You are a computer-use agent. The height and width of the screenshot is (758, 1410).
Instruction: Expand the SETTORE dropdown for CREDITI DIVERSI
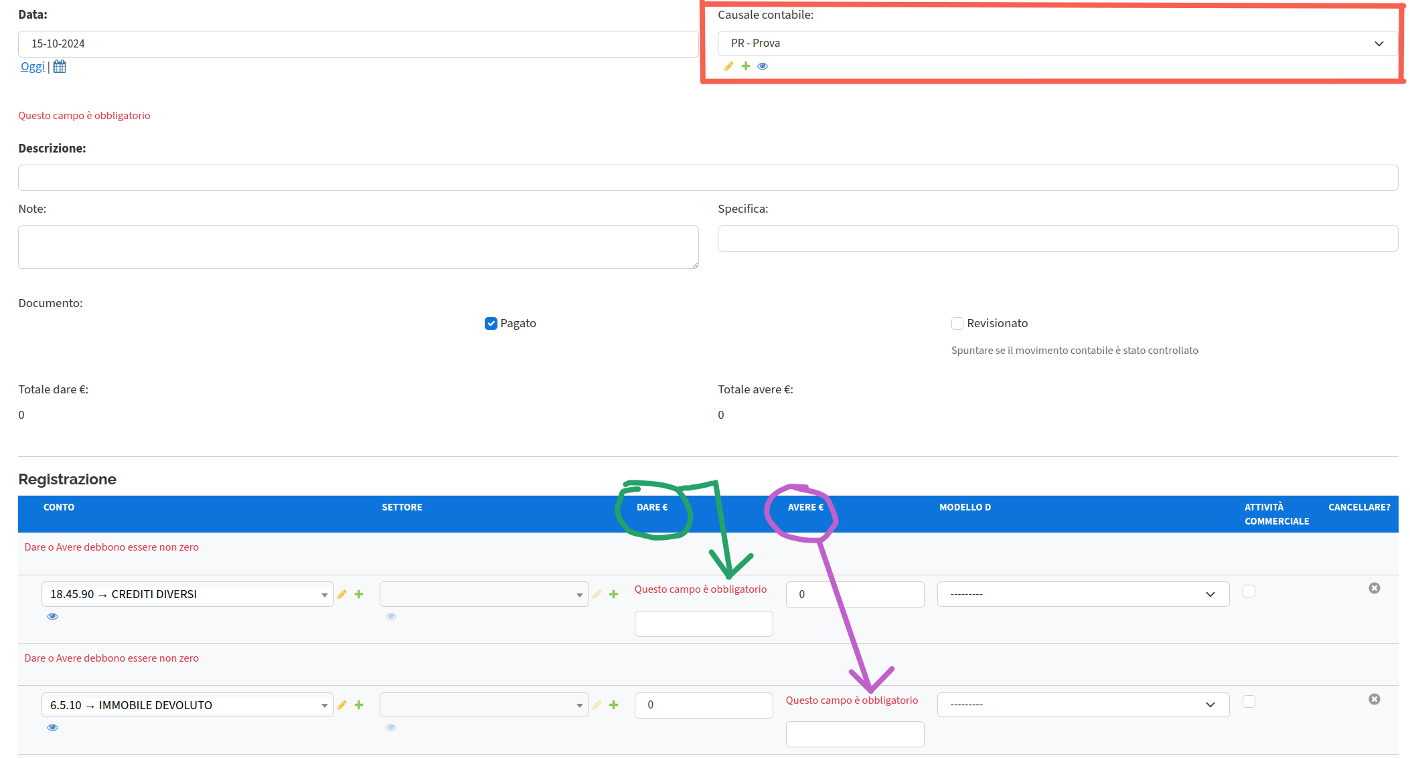click(x=579, y=593)
